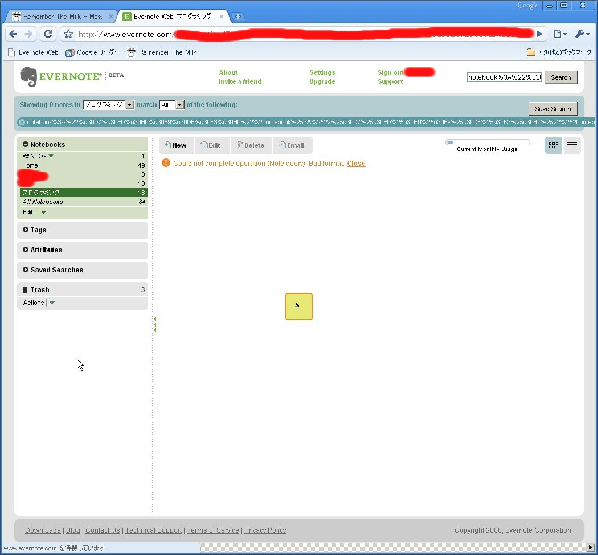Image resolution: width=598 pixels, height=555 pixels.
Task: Click the browser Forward arrow
Action: pos(28,34)
